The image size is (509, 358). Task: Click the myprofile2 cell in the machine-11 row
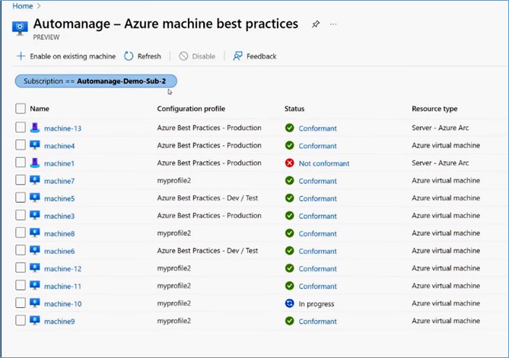(x=174, y=286)
